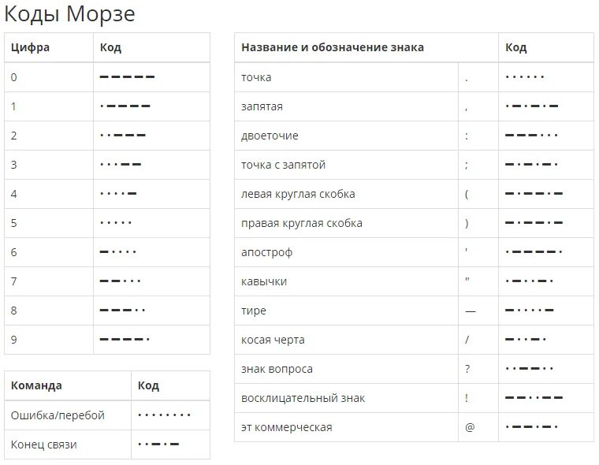The width and height of the screenshot is (599, 465).
Task: Click the "Коды Морзе" page heading
Action: click(x=70, y=13)
